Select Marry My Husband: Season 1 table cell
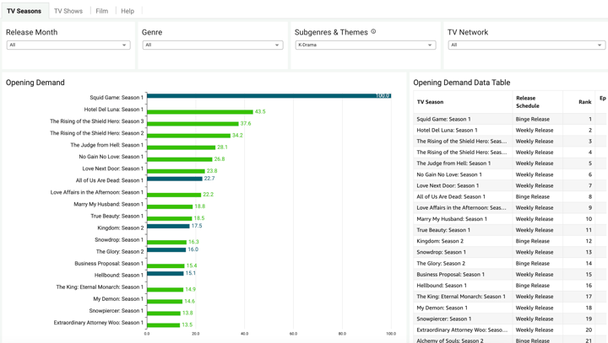The image size is (608, 343). click(x=463, y=219)
